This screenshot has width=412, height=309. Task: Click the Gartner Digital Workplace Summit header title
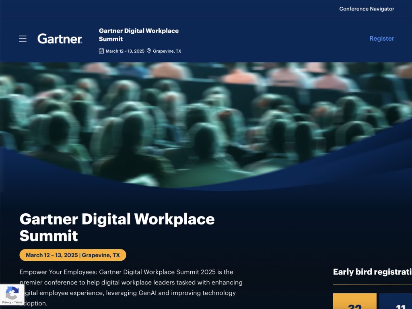[x=138, y=35]
